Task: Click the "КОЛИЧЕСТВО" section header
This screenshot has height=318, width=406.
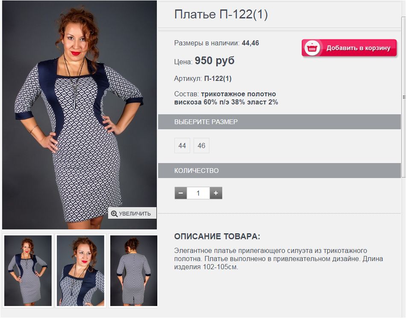Action: pyautogui.click(x=279, y=170)
